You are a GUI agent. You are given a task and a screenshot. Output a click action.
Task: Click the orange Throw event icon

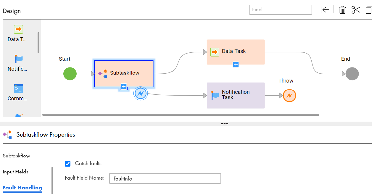click(x=289, y=96)
